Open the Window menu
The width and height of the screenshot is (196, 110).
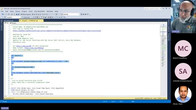click(50, 11)
